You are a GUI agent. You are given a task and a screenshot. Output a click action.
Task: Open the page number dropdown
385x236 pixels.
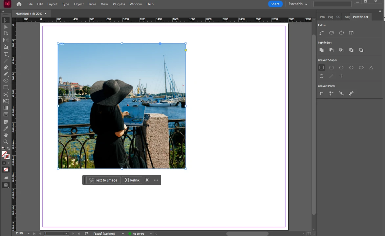coord(66,234)
